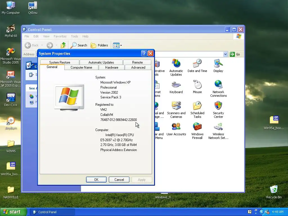Open the Automatic Updates control panel icon
288x216 pixels.
pos(176,67)
